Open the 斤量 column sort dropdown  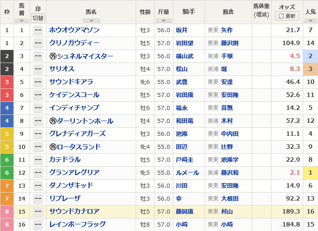click(x=163, y=21)
